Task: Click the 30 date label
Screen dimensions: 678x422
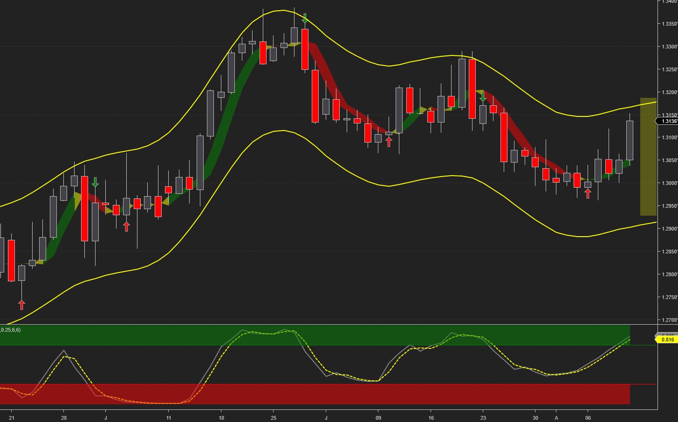Action: pyautogui.click(x=536, y=418)
